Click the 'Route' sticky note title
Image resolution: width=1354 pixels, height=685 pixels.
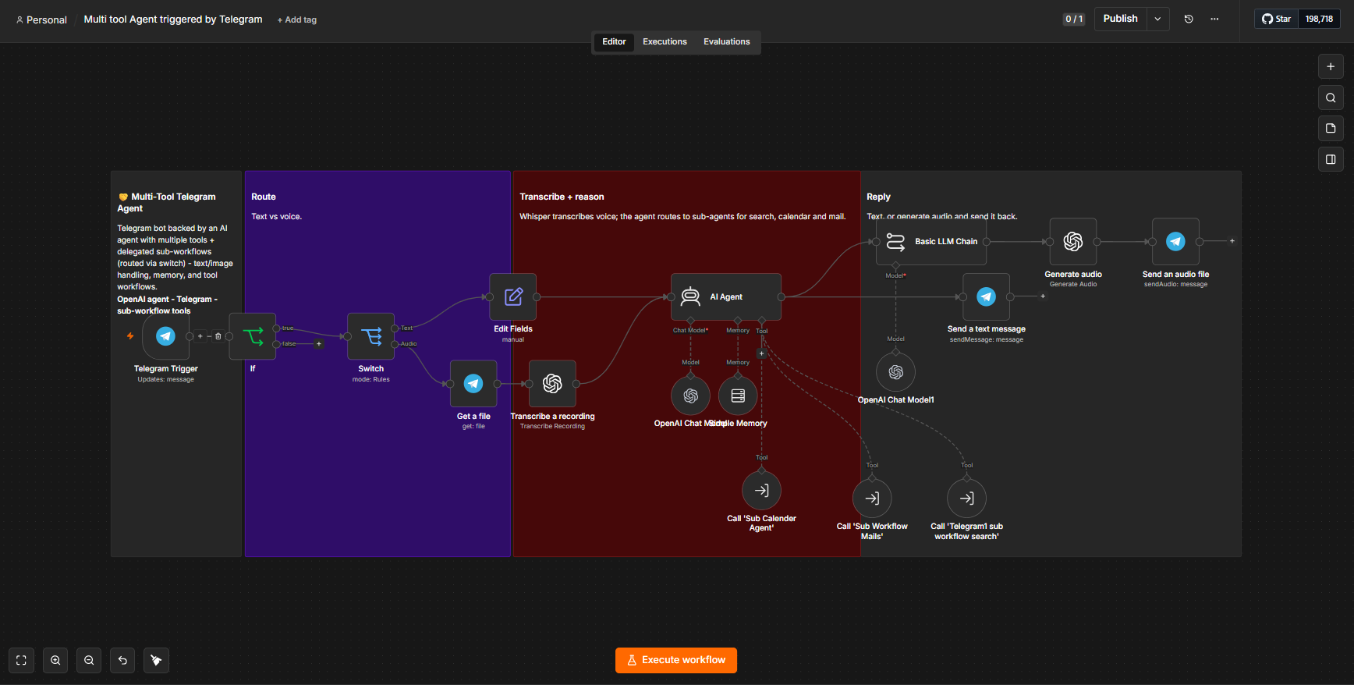(264, 197)
